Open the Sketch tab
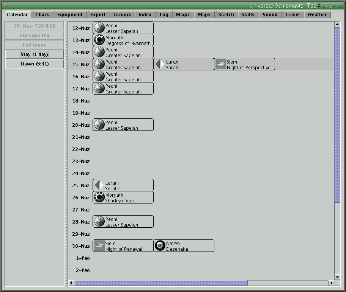The image size is (346, 292). coord(226,14)
